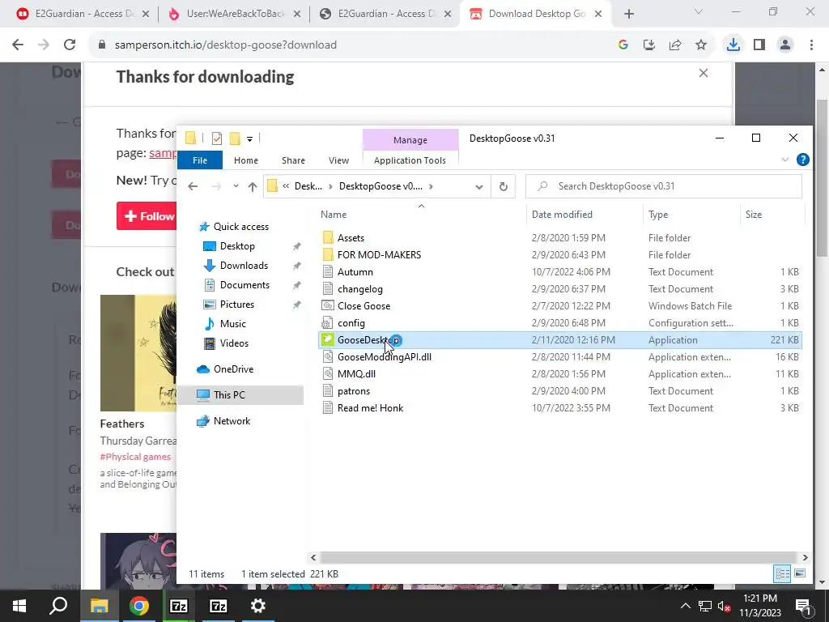Switch to the Home ribbon tab
829x622 pixels.
tap(246, 160)
